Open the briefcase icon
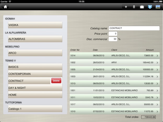The width and height of the screenshot is (163, 122). click(142, 7)
